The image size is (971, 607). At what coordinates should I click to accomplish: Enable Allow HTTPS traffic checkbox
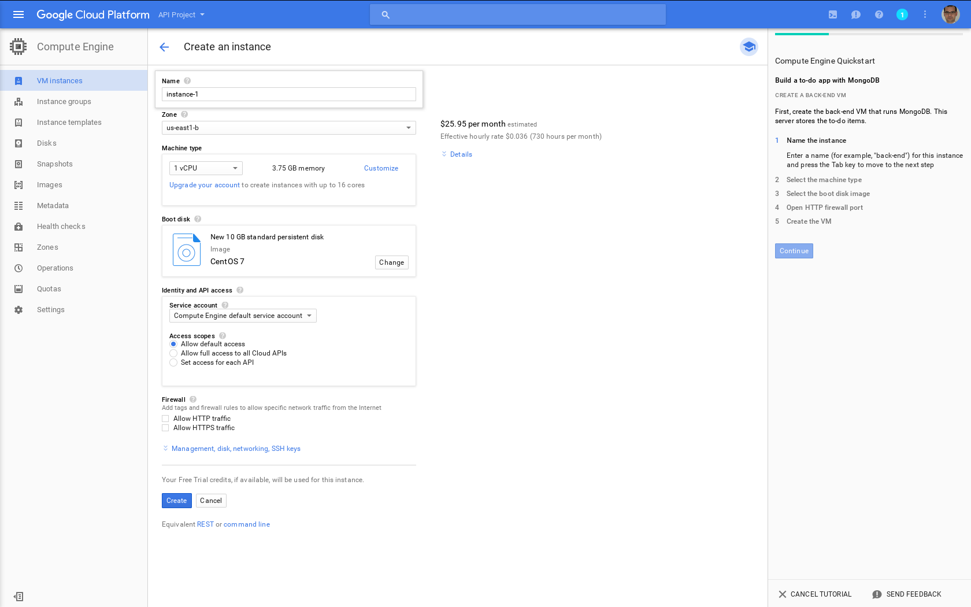(166, 428)
